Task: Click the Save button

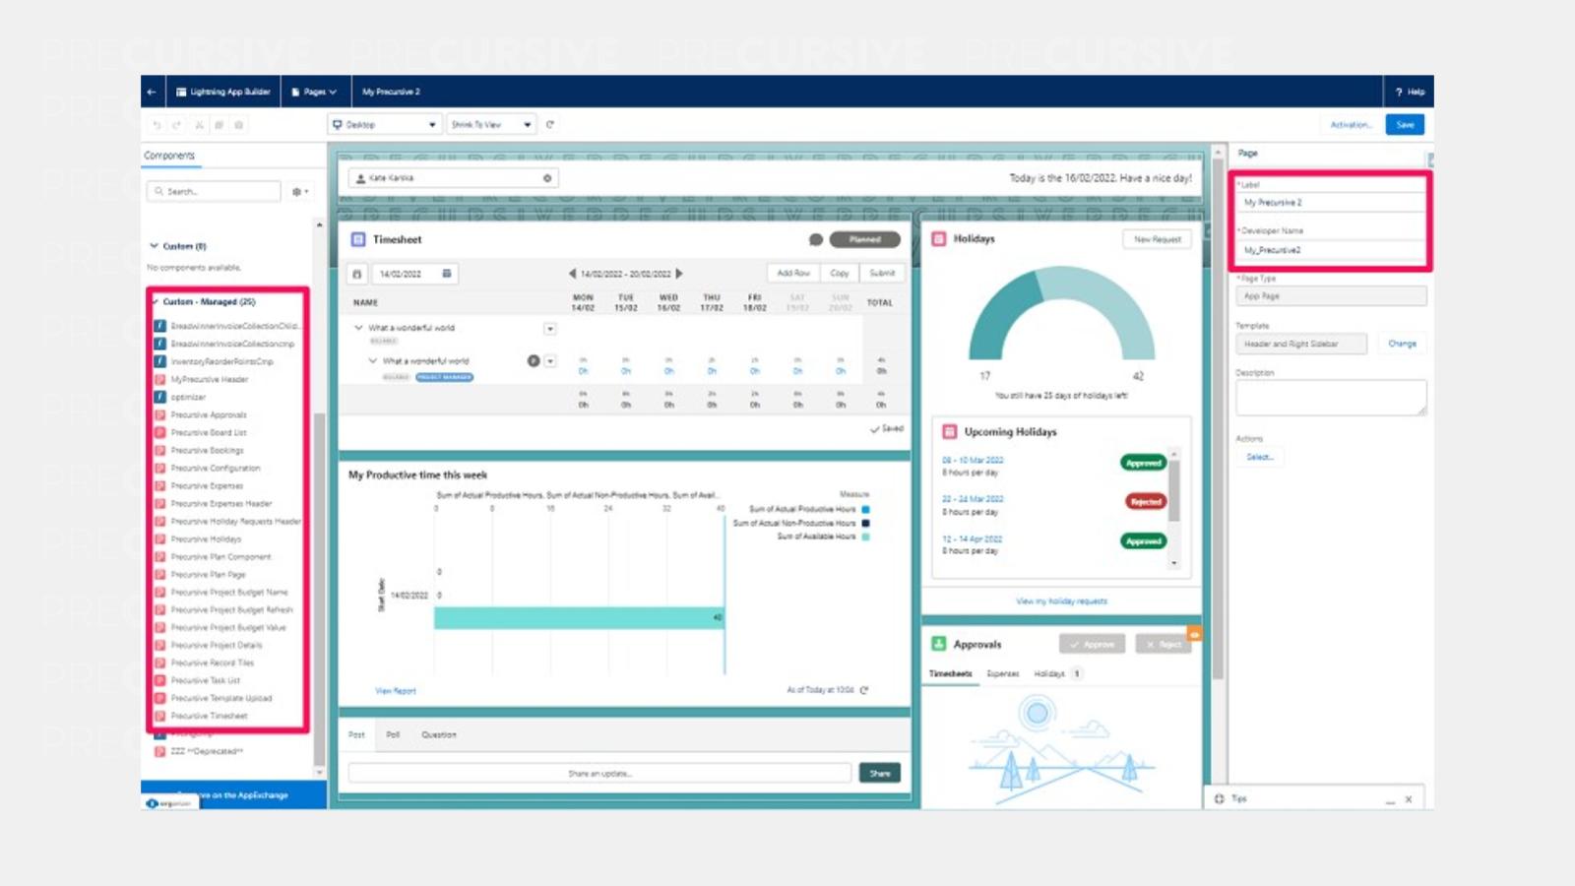Action: click(1405, 125)
